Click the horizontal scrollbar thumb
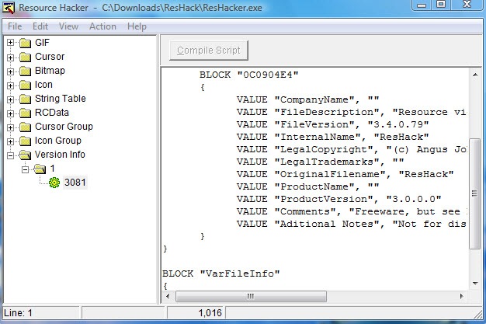Image resolution: width=486 pixels, height=324 pixels. tap(251, 296)
